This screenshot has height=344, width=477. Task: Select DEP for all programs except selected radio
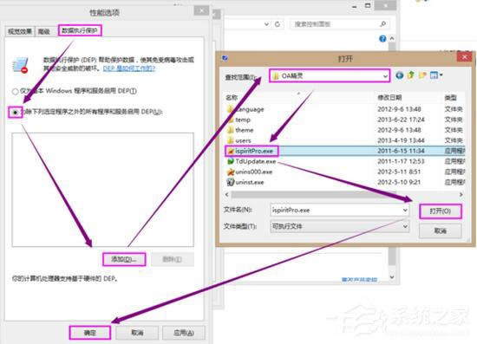pos(15,113)
